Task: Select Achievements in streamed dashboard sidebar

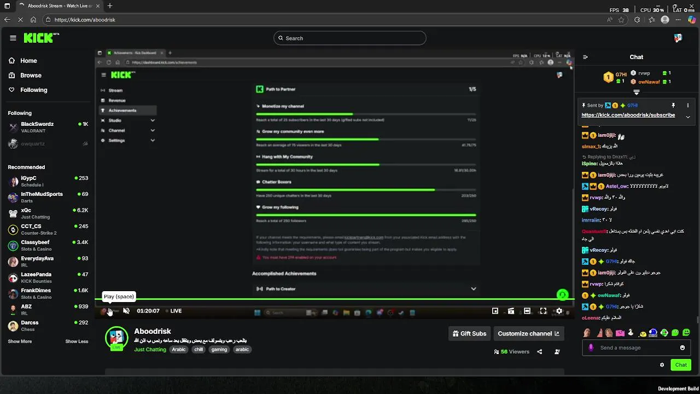Action: point(127,111)
